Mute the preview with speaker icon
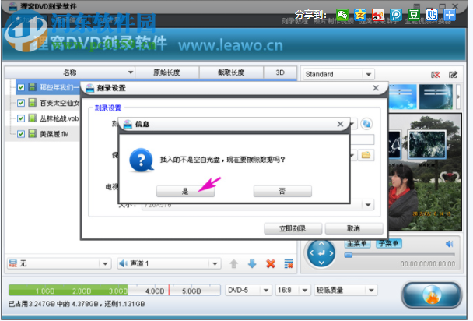Image resolution: width=473 pixels, height=321 pixels. click(x=450, y=244)
